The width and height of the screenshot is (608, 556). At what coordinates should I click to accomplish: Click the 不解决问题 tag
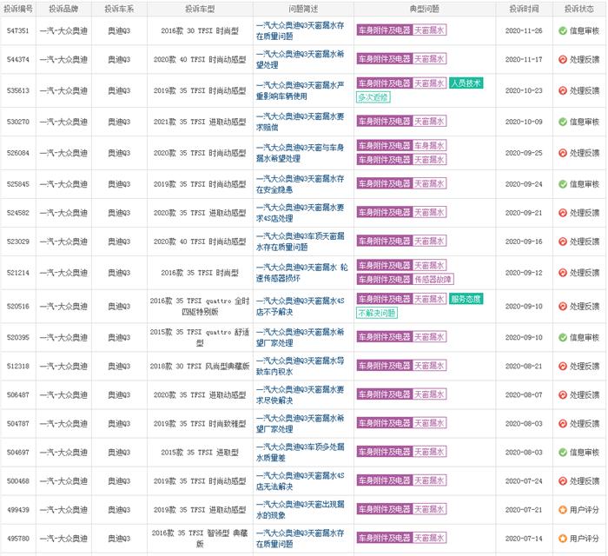(x=376, y=313)
